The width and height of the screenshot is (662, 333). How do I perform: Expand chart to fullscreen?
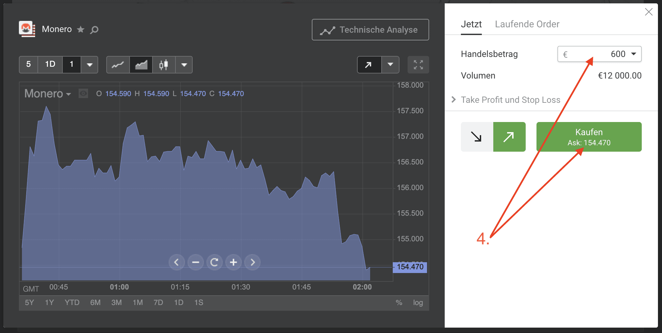click(418, 65)
